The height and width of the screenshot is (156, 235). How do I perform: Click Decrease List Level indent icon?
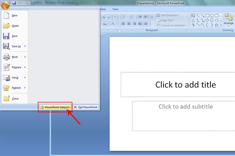pos(140,17)
